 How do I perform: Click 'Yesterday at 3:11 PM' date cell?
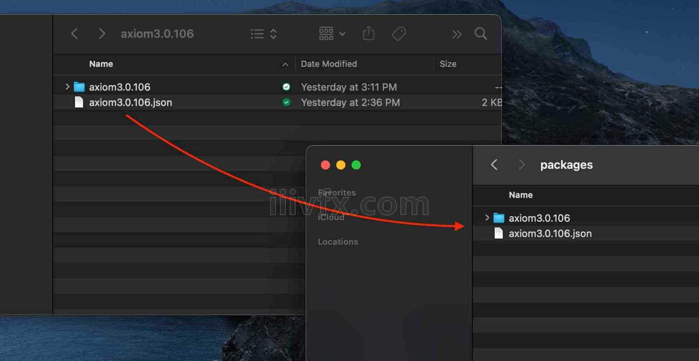pyautogui.click(x=349, y=87)
